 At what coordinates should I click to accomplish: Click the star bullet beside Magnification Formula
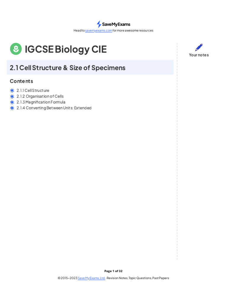12,102
